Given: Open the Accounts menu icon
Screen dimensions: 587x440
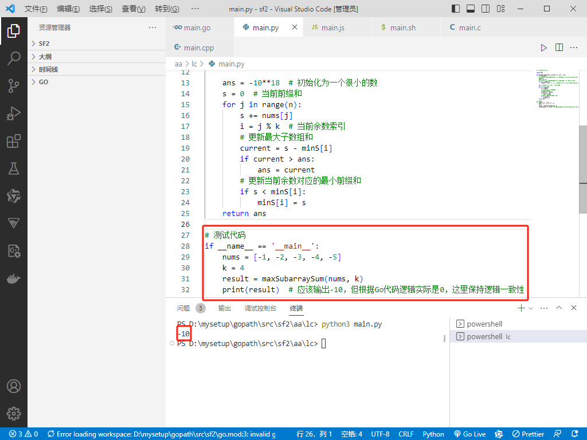Looking at the screenshot, I should point(14,386).
